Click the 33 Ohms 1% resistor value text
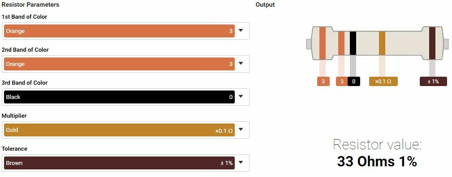 pos(377,161)
